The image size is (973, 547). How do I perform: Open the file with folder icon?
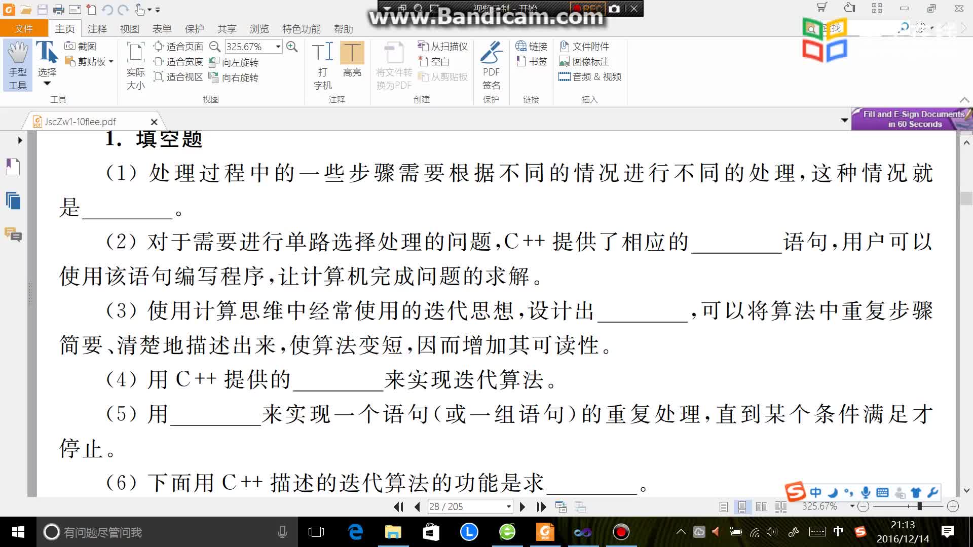[x=26, y=10]
